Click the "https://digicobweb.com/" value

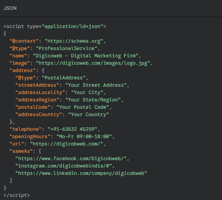pyautogui.click(x=67, y=144)
